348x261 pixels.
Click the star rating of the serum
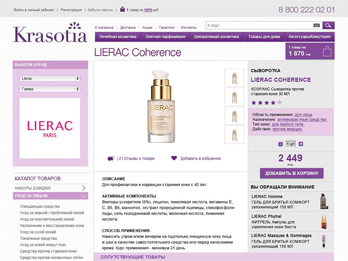266,102
